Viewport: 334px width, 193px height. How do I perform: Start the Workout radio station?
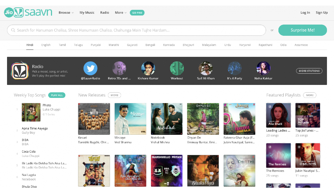tap(177, 68)
